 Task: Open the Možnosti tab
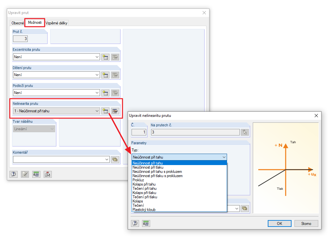point(35,22)
